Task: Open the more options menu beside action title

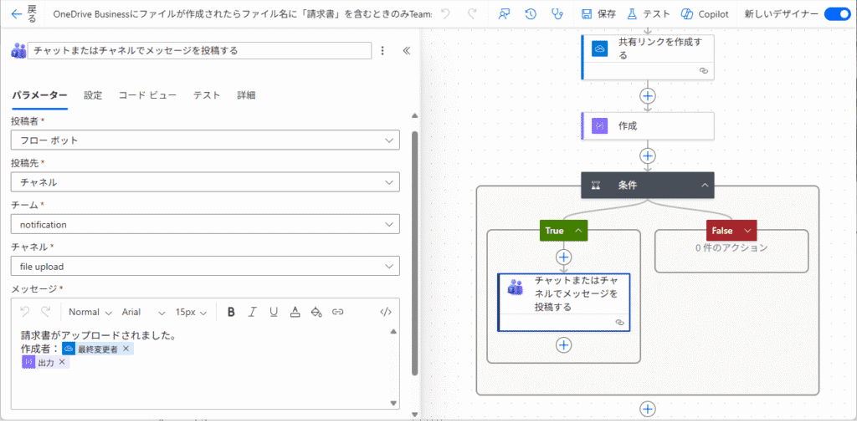Action: pos(382,51)
